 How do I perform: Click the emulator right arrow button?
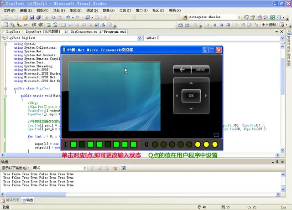[206, 96]
